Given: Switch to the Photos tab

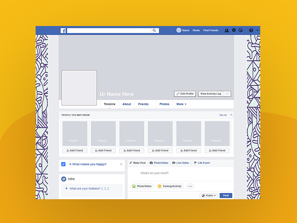Looking at the screenshot, I should pyautogui.click(x=164, y=104).
